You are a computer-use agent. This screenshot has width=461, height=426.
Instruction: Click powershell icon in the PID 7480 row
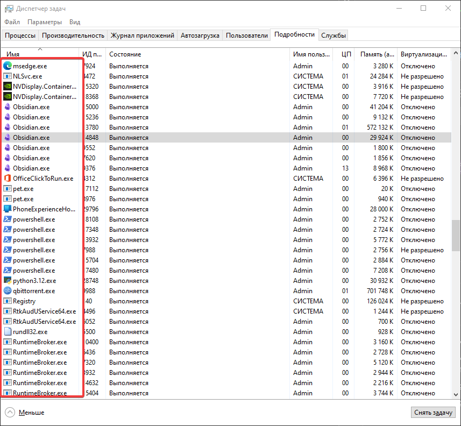pyautogui.click(x=8, y=271)
